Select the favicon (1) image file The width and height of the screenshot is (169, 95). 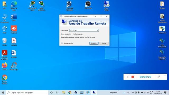[x=162, y=30]
